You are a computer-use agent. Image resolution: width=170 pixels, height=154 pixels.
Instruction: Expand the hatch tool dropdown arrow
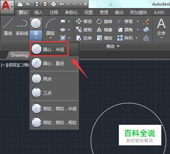coord(69,38)
